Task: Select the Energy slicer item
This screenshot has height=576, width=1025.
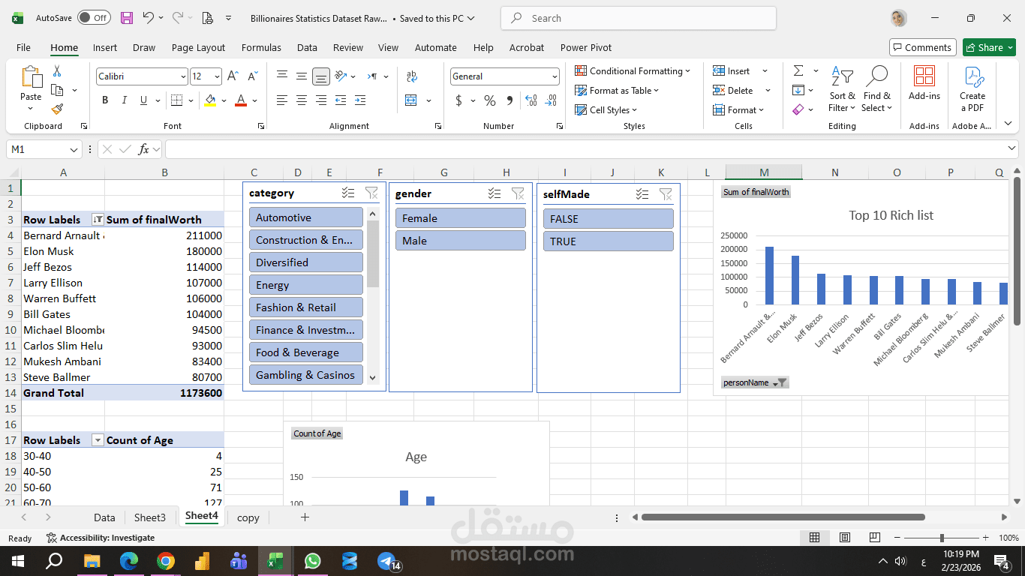Action: (306, 285)
